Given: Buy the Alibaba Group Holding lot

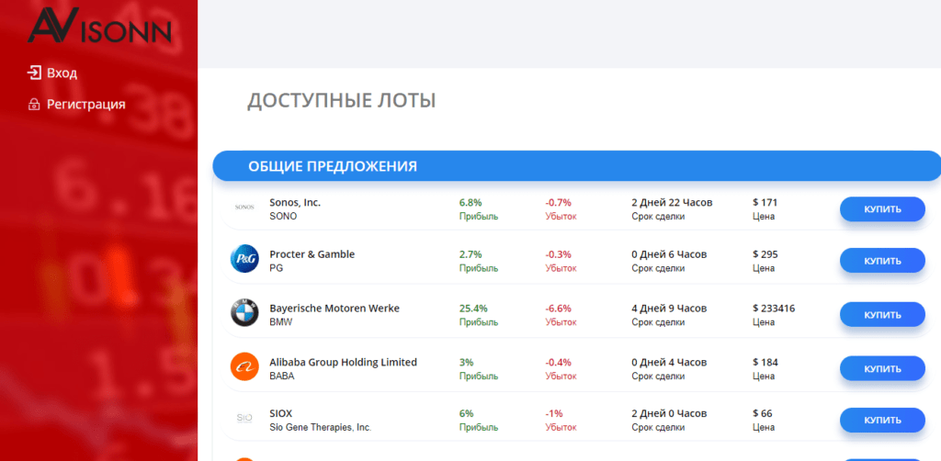Looking at the screenshot, I should click(x=882, y=368).
